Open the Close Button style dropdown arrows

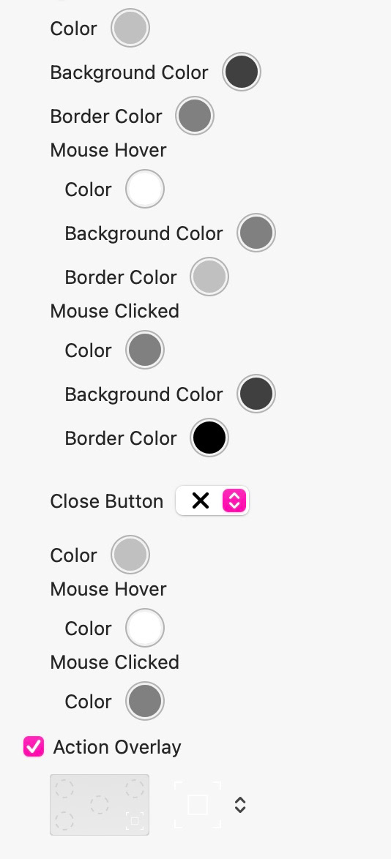(234, 500)
